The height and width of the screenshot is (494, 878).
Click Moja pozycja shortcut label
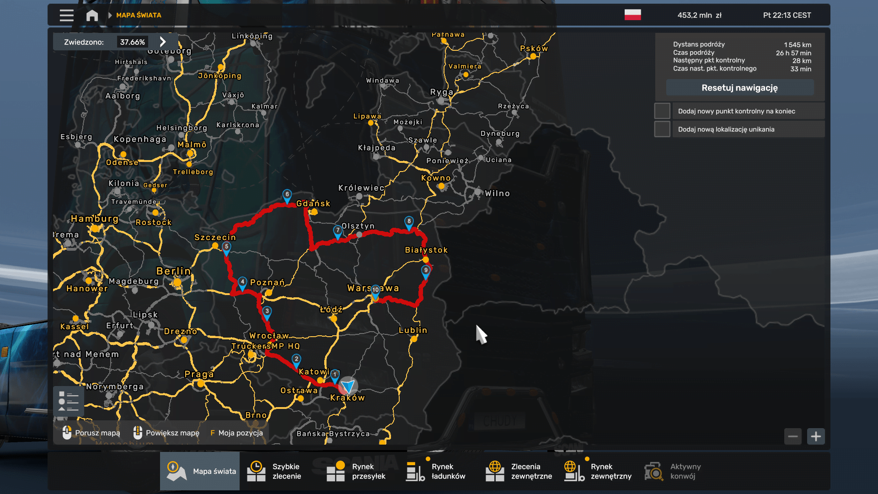pos(240,433)
